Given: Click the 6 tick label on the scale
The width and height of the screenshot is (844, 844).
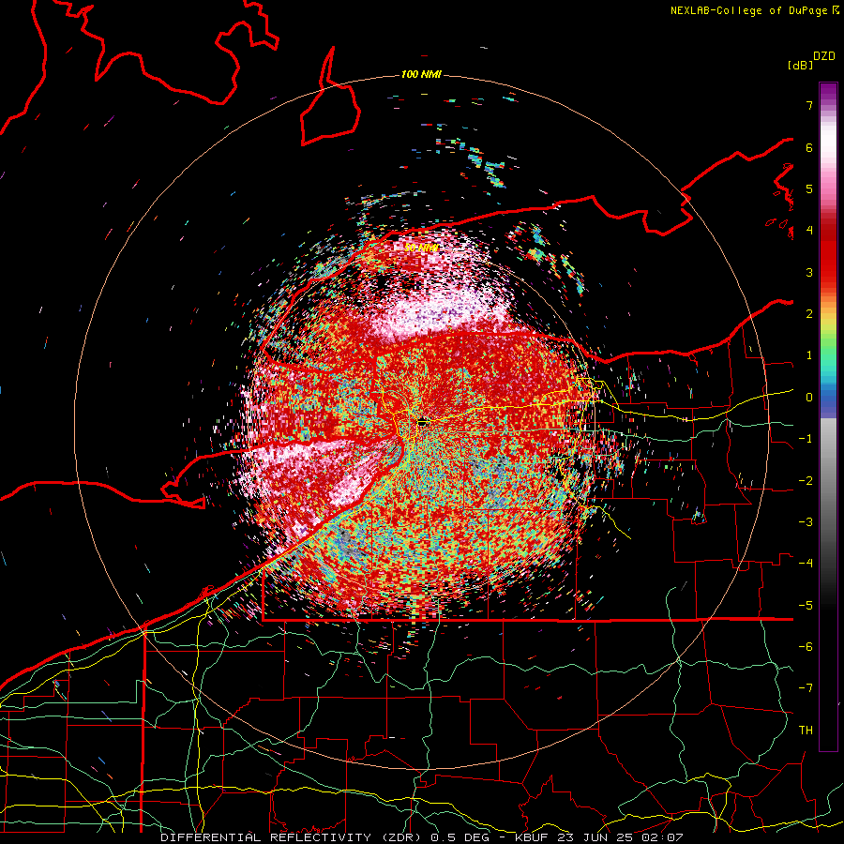Looking at the screenshot, I should pyautogui.click(x=809, y=147).
